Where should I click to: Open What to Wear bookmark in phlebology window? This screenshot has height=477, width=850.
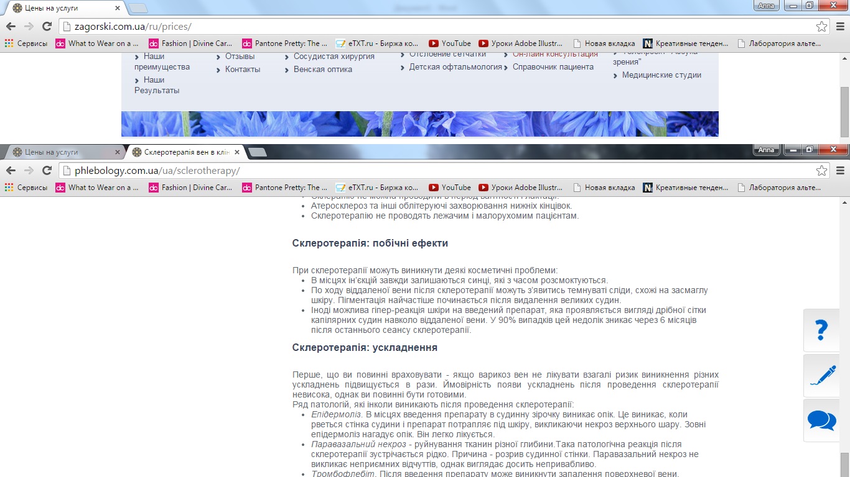pyautogui.click(x=97, y=188)
